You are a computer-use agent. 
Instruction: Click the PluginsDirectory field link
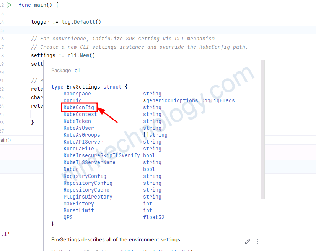tap(88, 197)
